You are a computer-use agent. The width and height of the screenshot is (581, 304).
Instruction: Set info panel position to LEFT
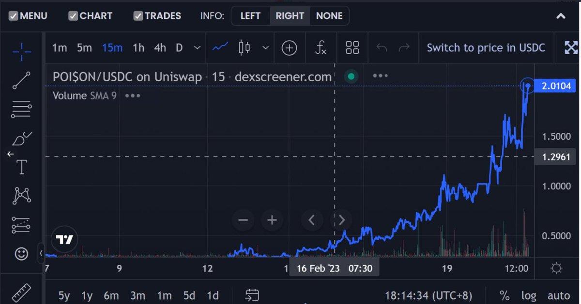click(250, 16)
